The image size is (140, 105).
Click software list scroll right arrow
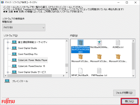[x=64, y=76]
